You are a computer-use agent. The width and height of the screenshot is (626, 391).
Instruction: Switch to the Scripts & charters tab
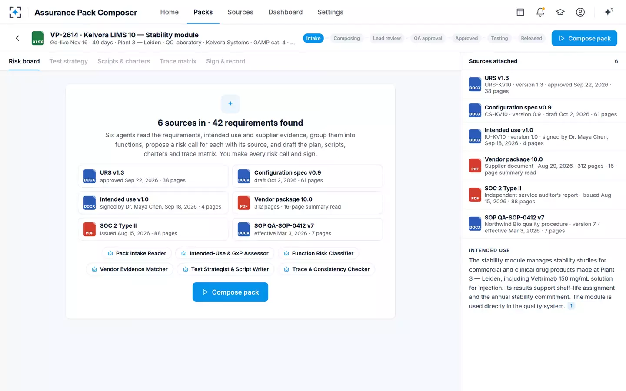(x=123, y=61)
